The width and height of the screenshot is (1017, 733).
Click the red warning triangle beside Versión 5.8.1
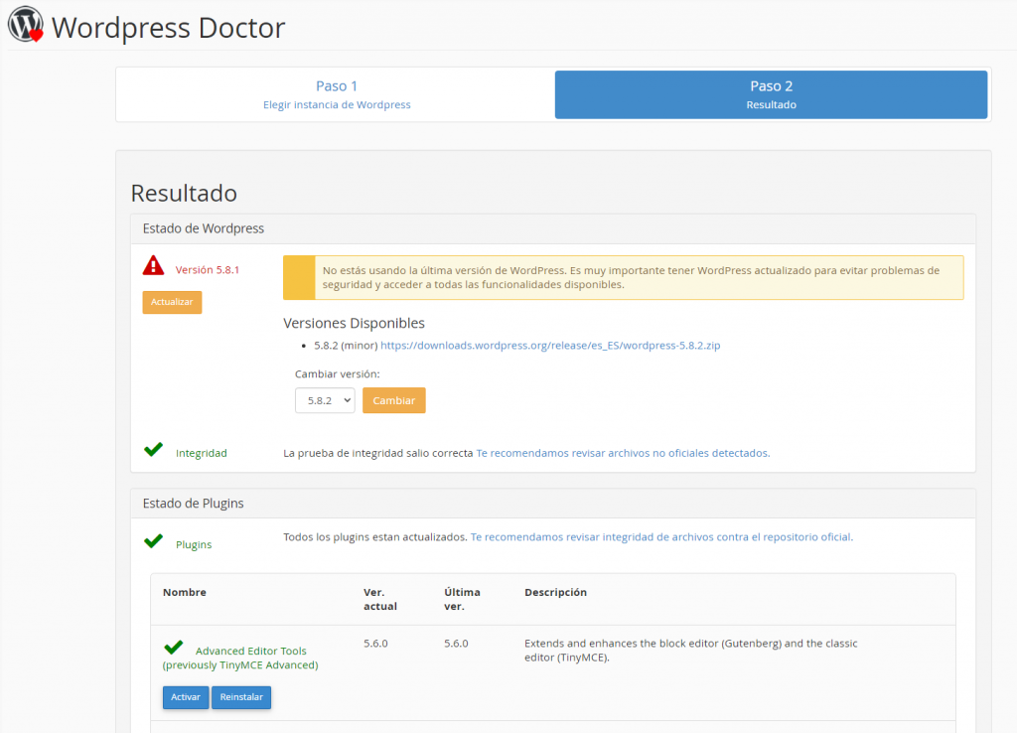(153, 265)
